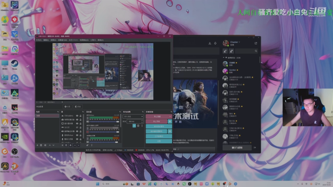This screenshot has height=187, width=333.
Task: Expand the Chaster account status dropdown
Action: 239,42
